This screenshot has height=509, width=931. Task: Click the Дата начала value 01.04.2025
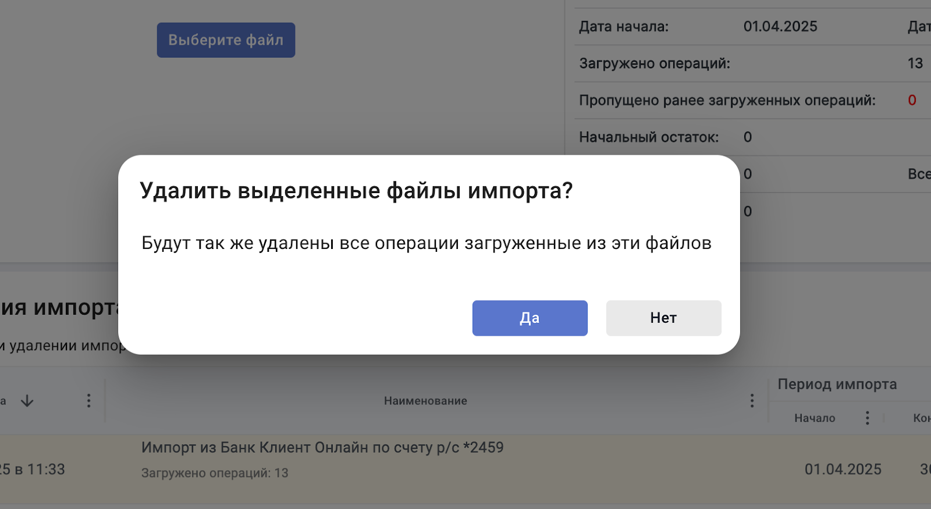point(780,27)
